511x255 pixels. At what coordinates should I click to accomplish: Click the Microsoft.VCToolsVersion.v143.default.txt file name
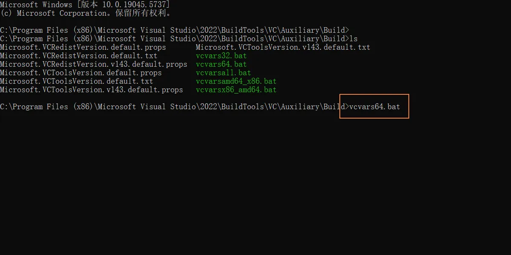tap(283, 47)
